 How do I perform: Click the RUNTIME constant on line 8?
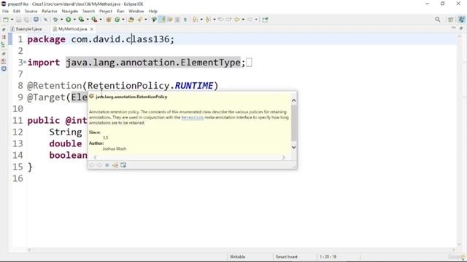coord(194,86)
